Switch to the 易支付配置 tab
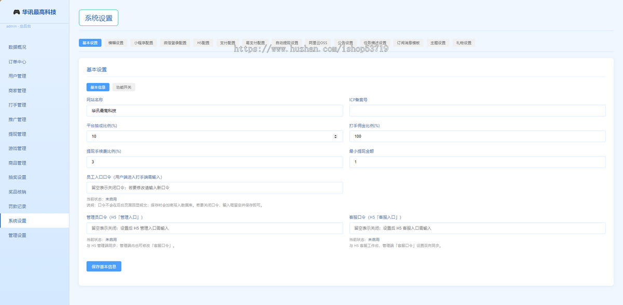This screenshot has width=623, height=305. click(255, 43)
